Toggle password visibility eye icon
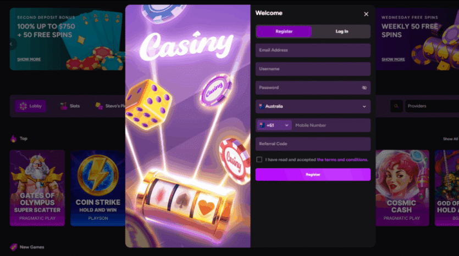This screenshot has height=256, width=459. [x=364, y=88]
